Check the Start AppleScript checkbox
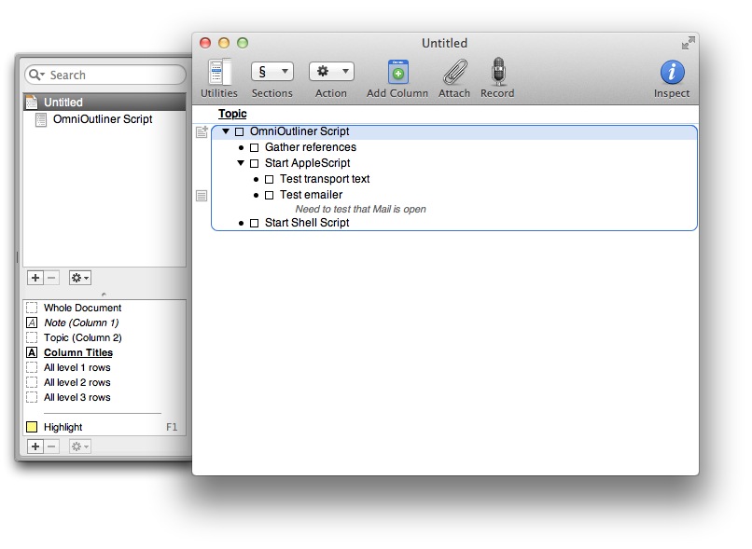This screenshot has width=752, height=549. click(x=254, y=163)
